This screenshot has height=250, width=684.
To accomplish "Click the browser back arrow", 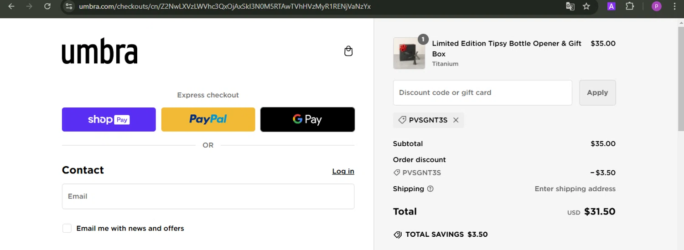I will pos(11,6).
